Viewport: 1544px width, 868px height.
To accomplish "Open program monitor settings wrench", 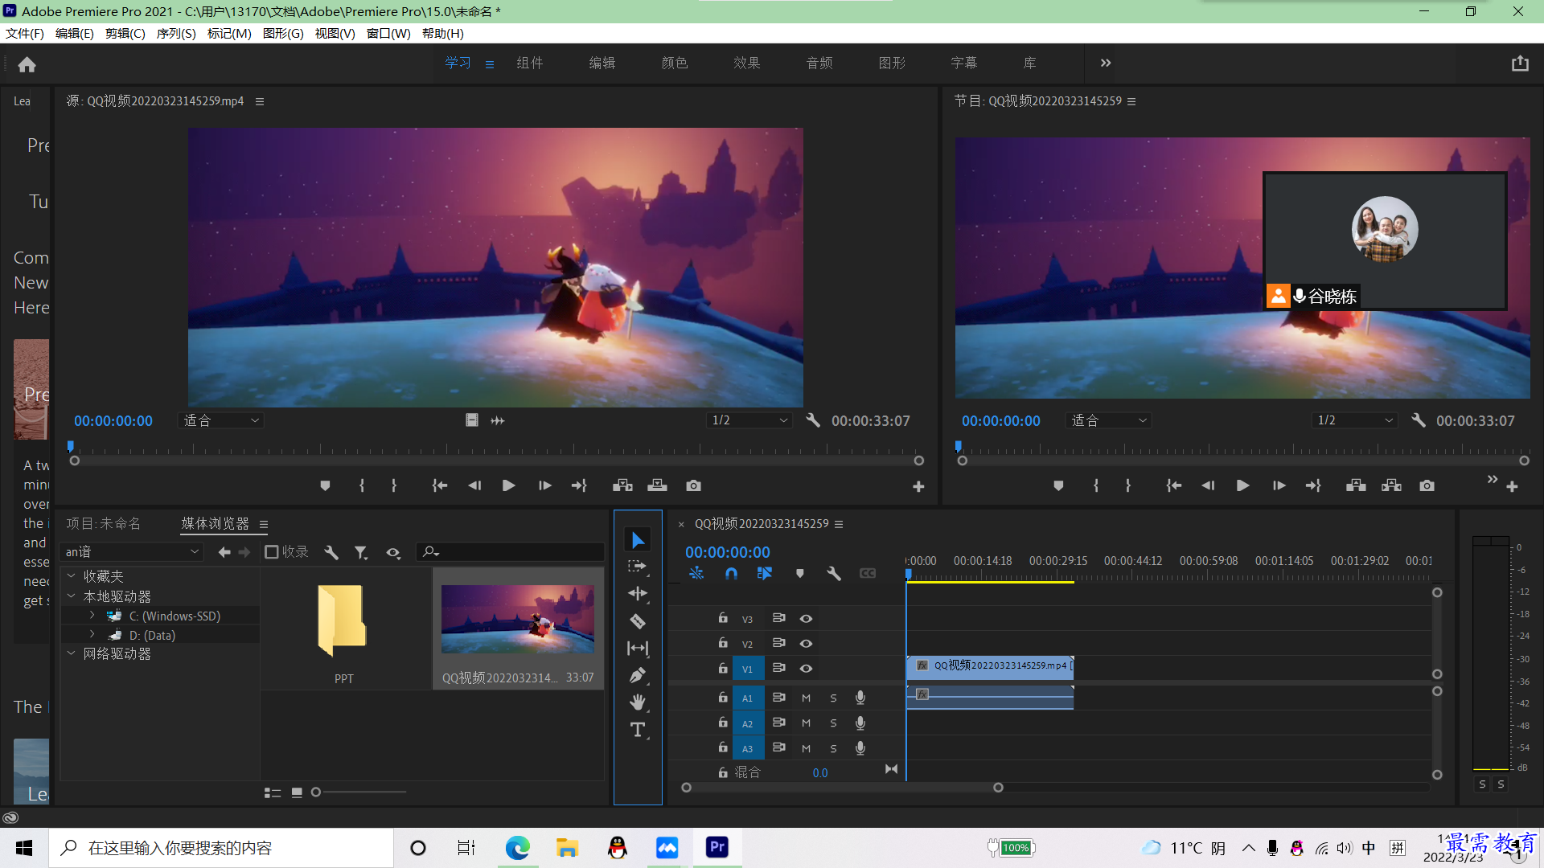I will tap(1419, 420).
